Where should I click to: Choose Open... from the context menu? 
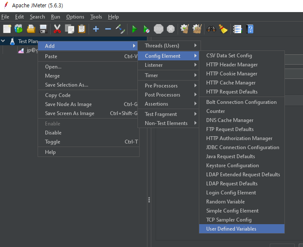click(88, 67)
